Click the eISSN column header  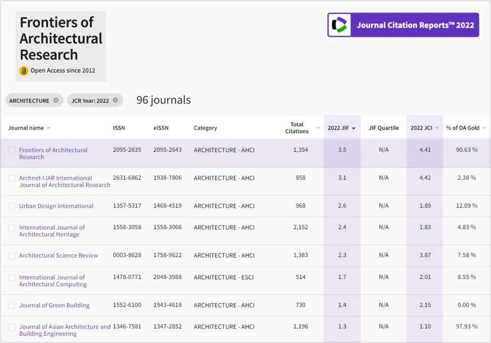(161, 128)
